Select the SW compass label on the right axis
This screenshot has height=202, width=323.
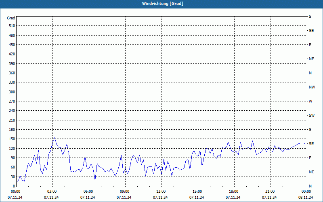point(311,116)
